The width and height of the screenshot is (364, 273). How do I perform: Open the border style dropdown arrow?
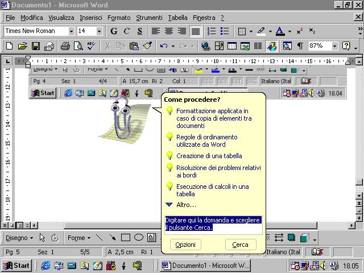(x=251, y=31)
